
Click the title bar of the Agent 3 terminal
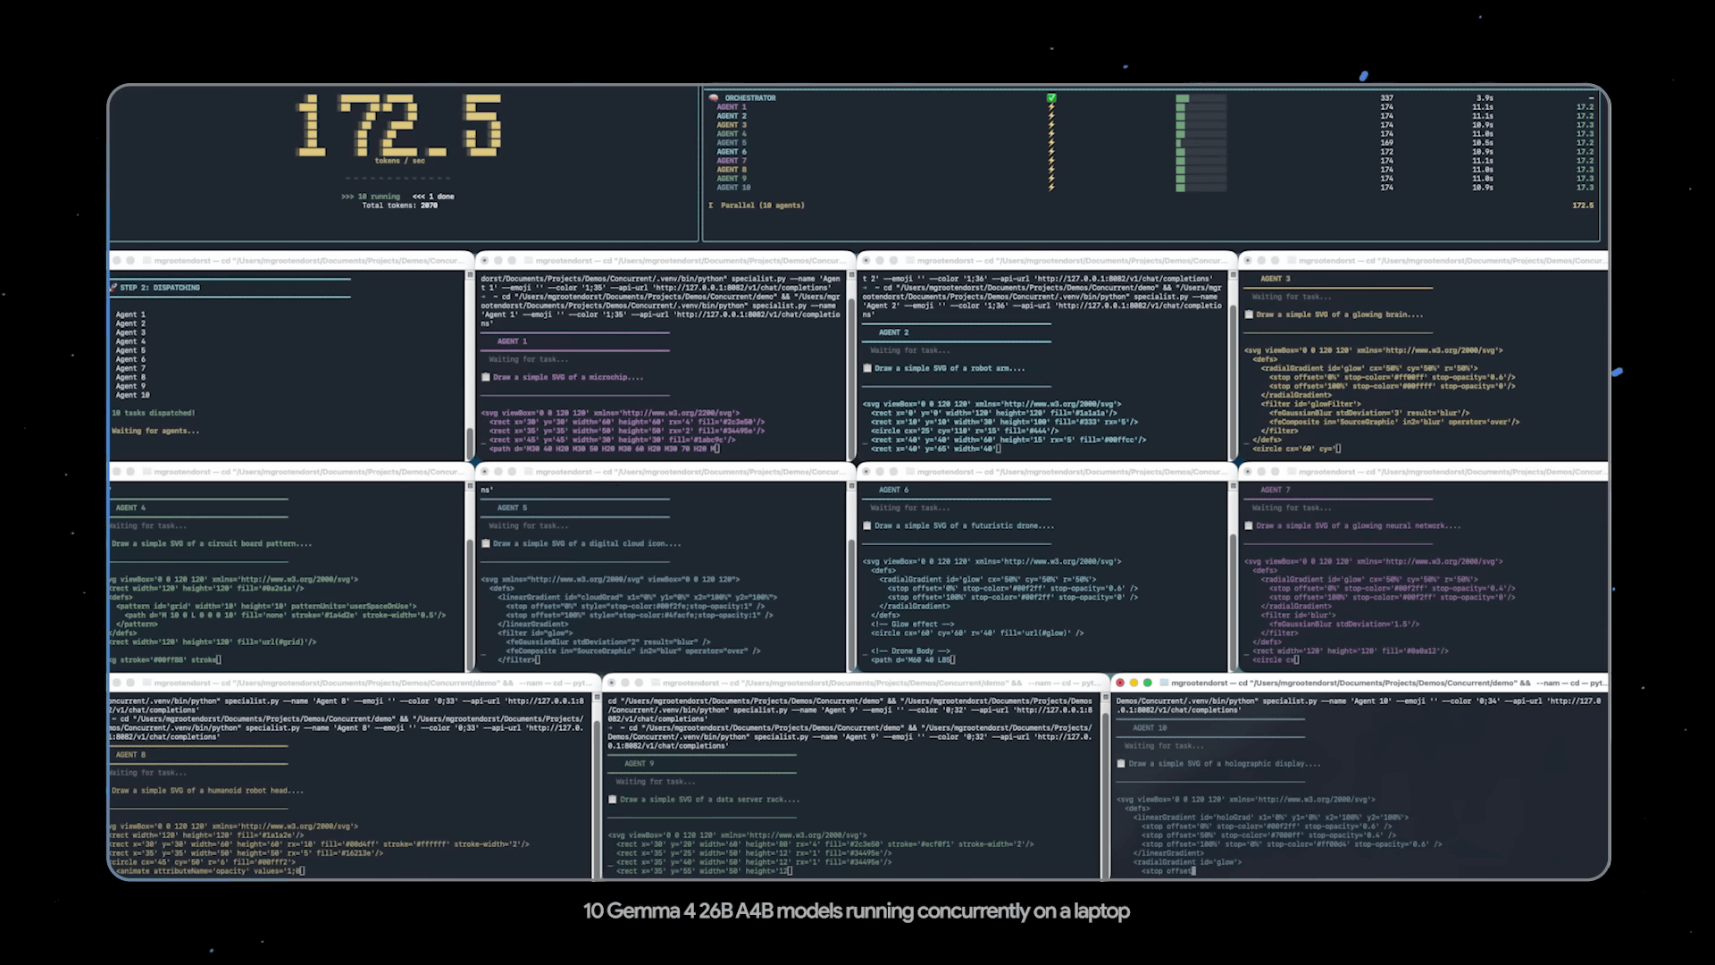(x=1429, y=261)
